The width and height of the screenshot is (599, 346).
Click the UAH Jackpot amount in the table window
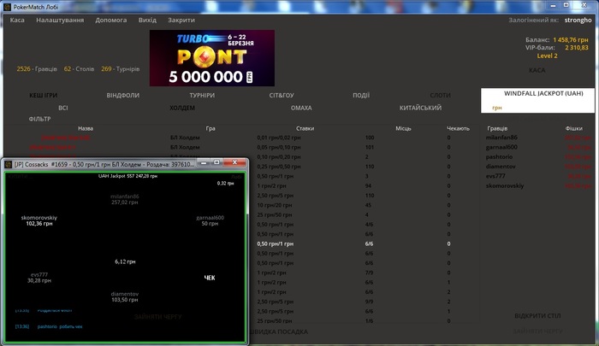pyautogui.click(x=128, y=176)
